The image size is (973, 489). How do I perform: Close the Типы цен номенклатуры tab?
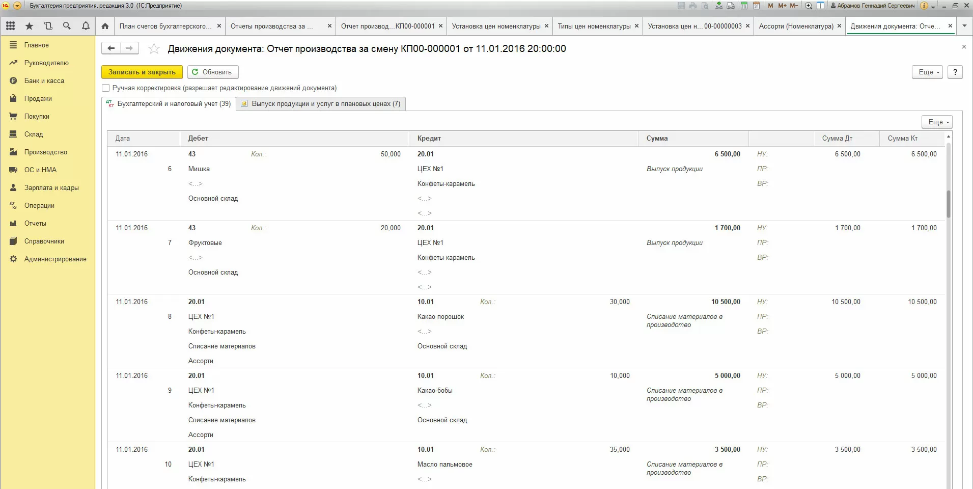[x=636, y=26]
